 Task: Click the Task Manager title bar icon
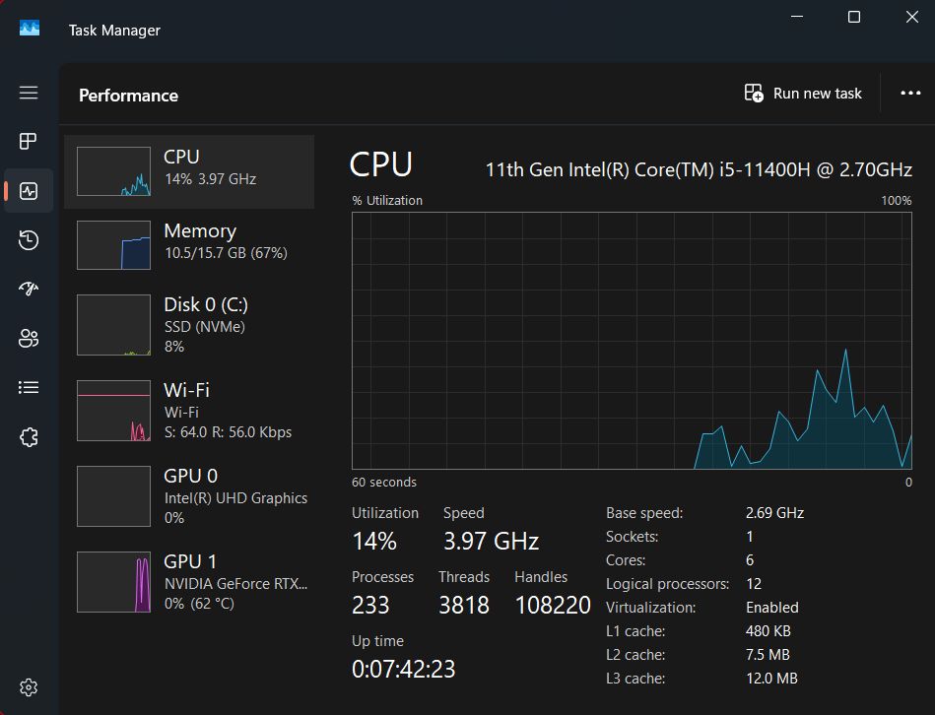point(30,29)
